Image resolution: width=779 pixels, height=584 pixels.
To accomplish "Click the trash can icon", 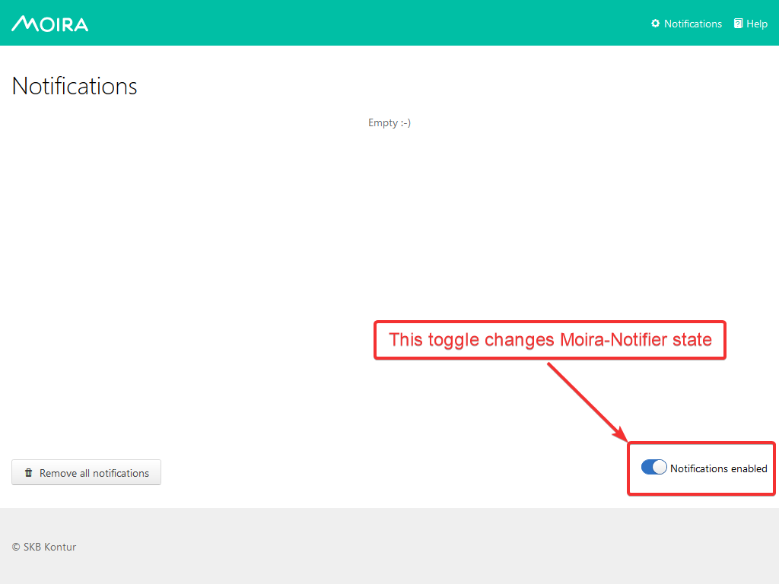I will 29,473.
